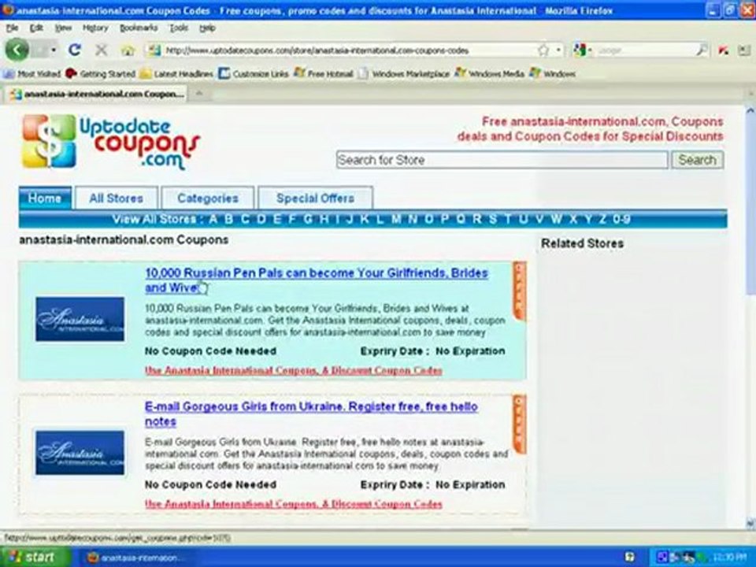View stores in the 0-9 index
The width and height of the screenshot is (756, 567).
[x=621, y=220]
